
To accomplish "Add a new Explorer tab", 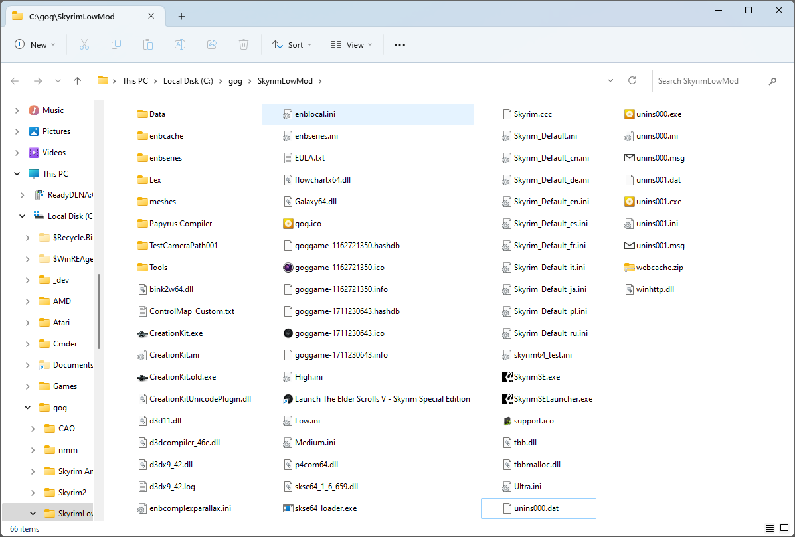I will pos(181,16).
